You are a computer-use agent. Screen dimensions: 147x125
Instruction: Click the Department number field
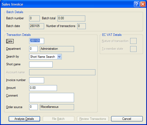pos(33,49)
